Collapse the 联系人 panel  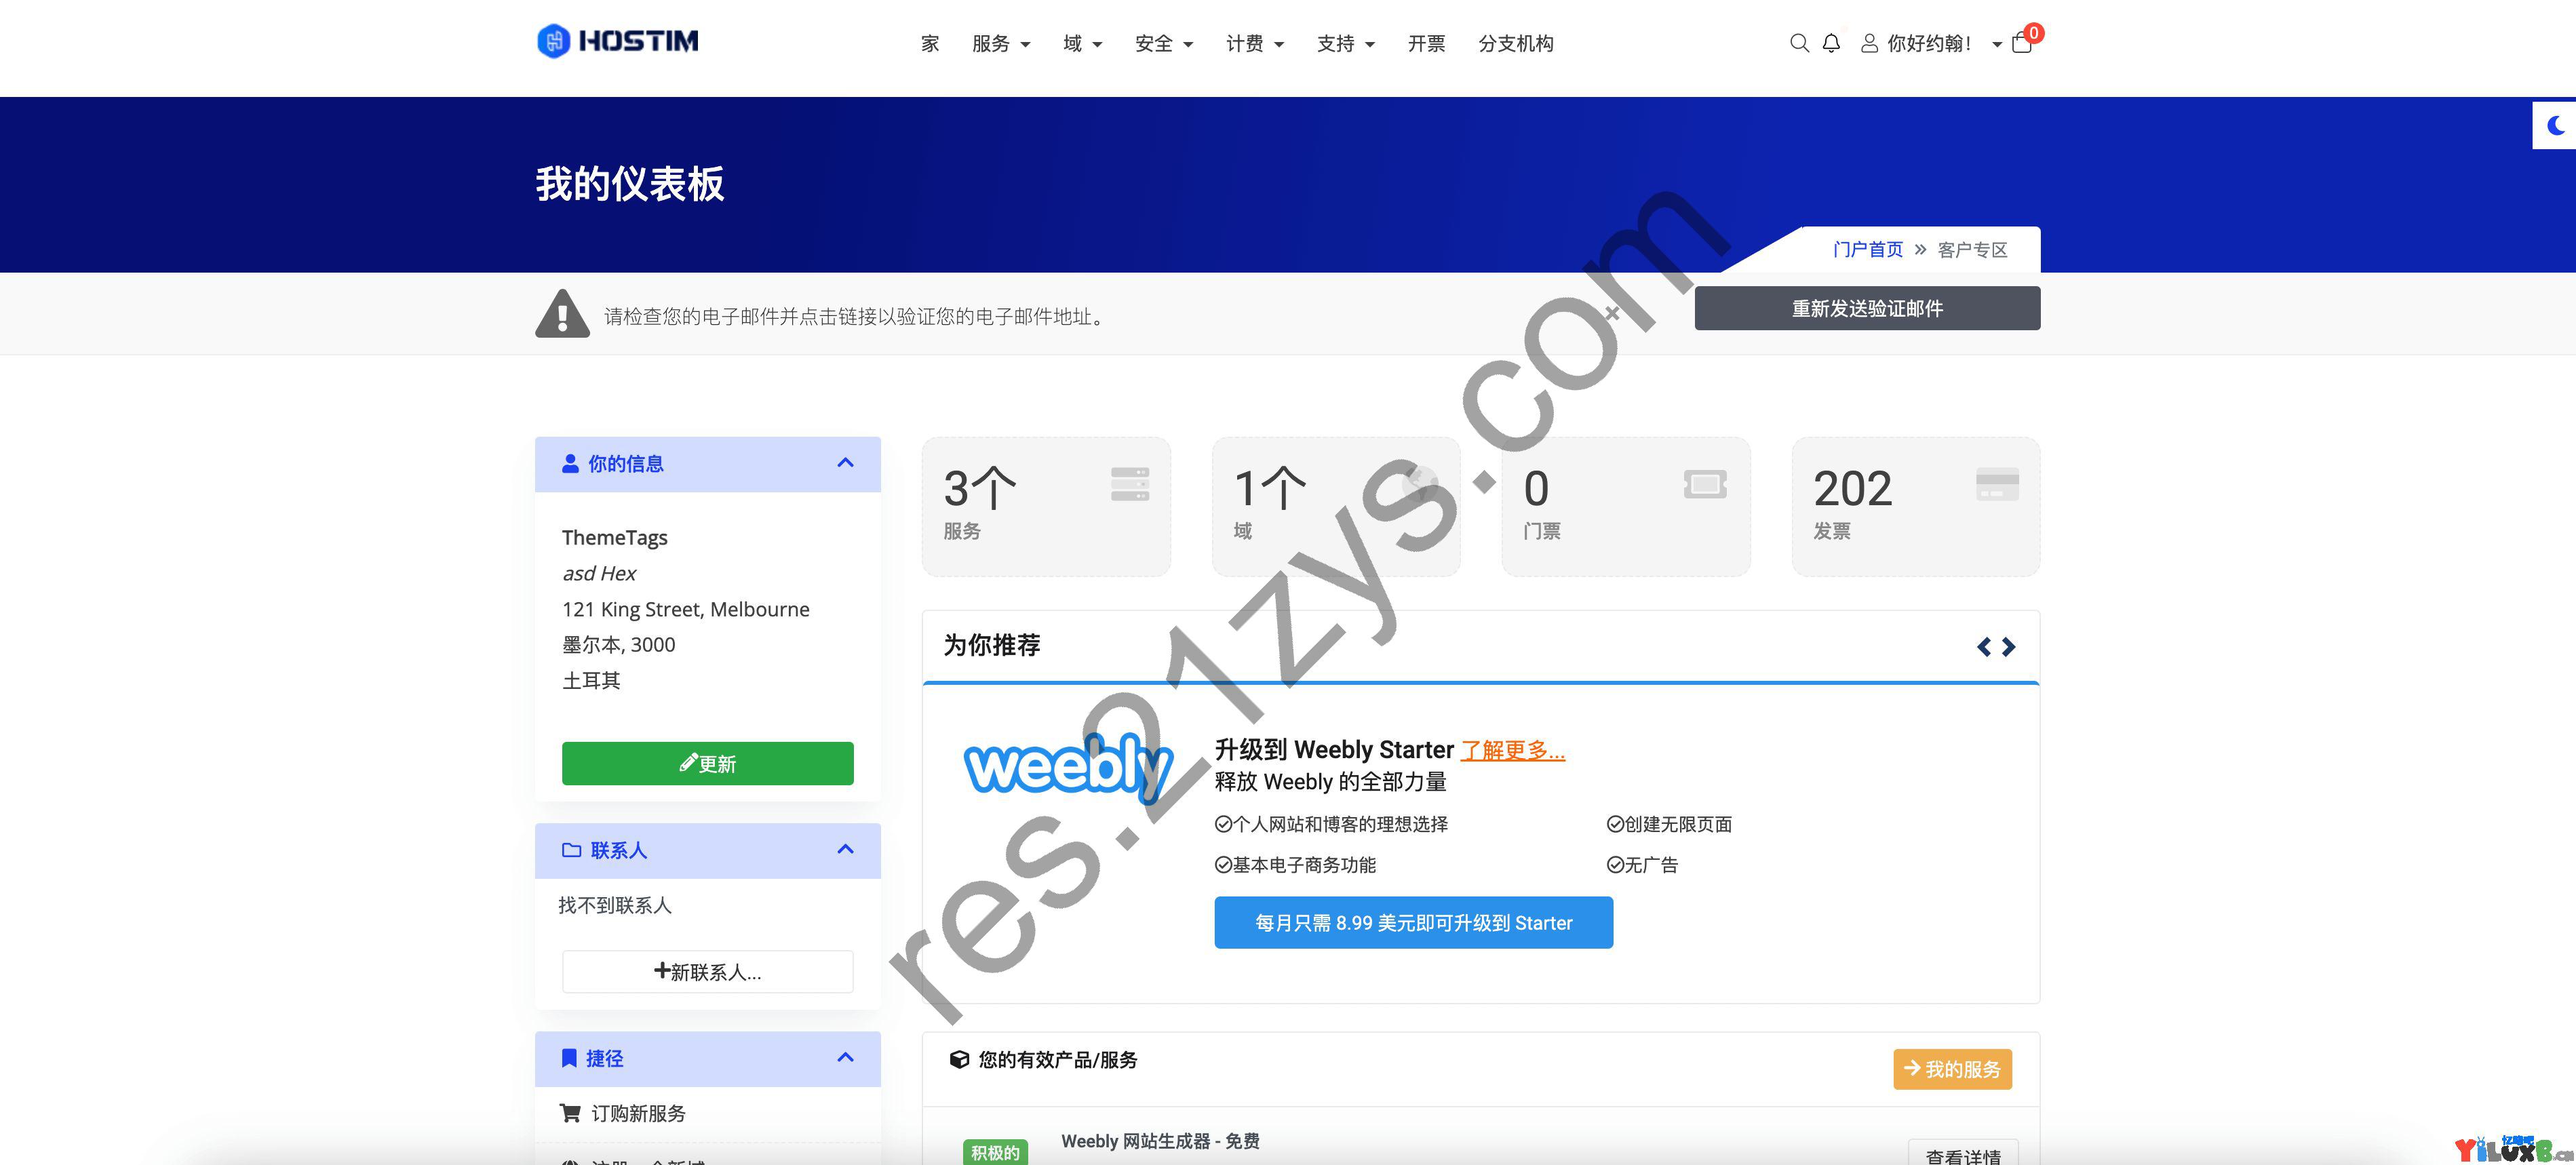845,850
